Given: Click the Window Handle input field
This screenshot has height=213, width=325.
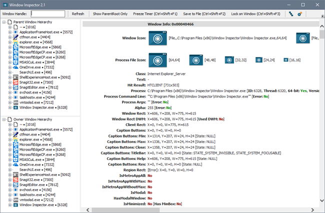Looking at the screenshot, I should pos(47,14).
